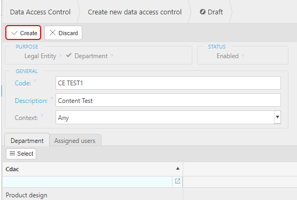Open the Select menu button

(x=21, y=154)
